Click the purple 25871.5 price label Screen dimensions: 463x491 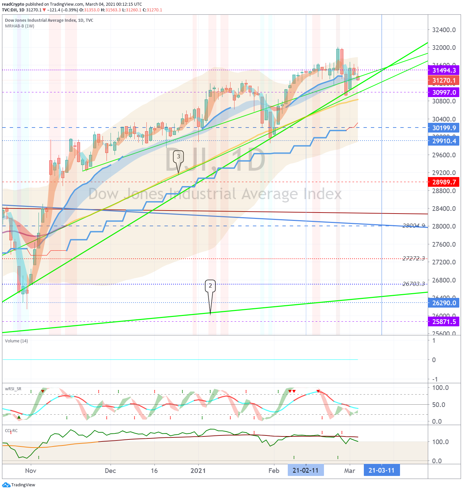pyautogui.click(x=444, y=322)
